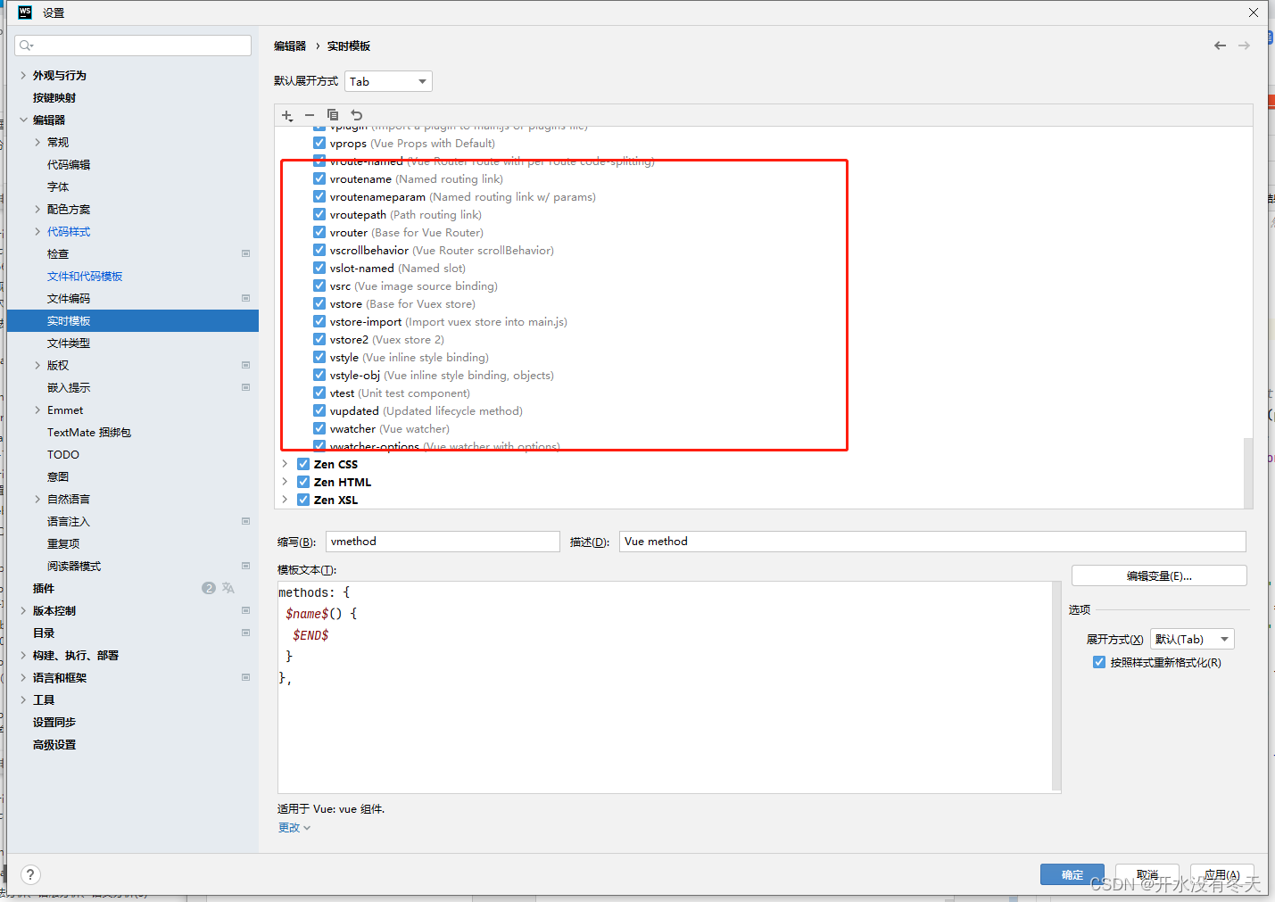This screenshot has width=1275, height=902.
Task: Click the project-level icon beside 阅读器模式
Action: [x=245, y=566]
